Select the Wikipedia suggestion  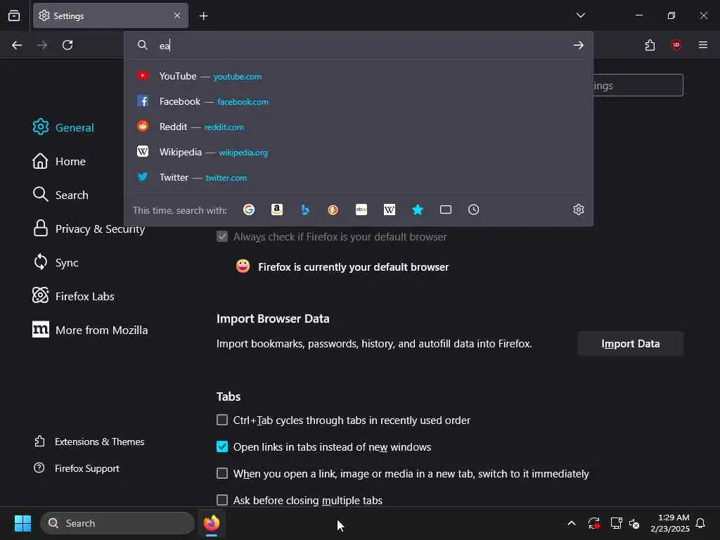(x=359, y=152)
